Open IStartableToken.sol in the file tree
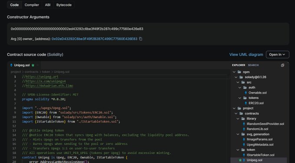 click(260, 155)
